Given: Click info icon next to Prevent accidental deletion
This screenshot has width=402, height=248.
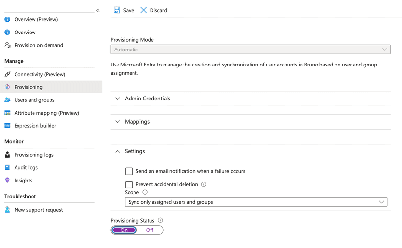Looking at the screenshot, I should click(204, 184).
